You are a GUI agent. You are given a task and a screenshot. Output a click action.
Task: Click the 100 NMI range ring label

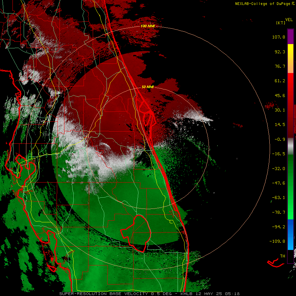pyautogui.click(x=148, y=26)
